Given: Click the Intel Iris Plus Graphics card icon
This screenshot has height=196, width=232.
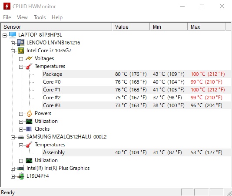Looking at the screenshot, I should (x=21, y=168).
